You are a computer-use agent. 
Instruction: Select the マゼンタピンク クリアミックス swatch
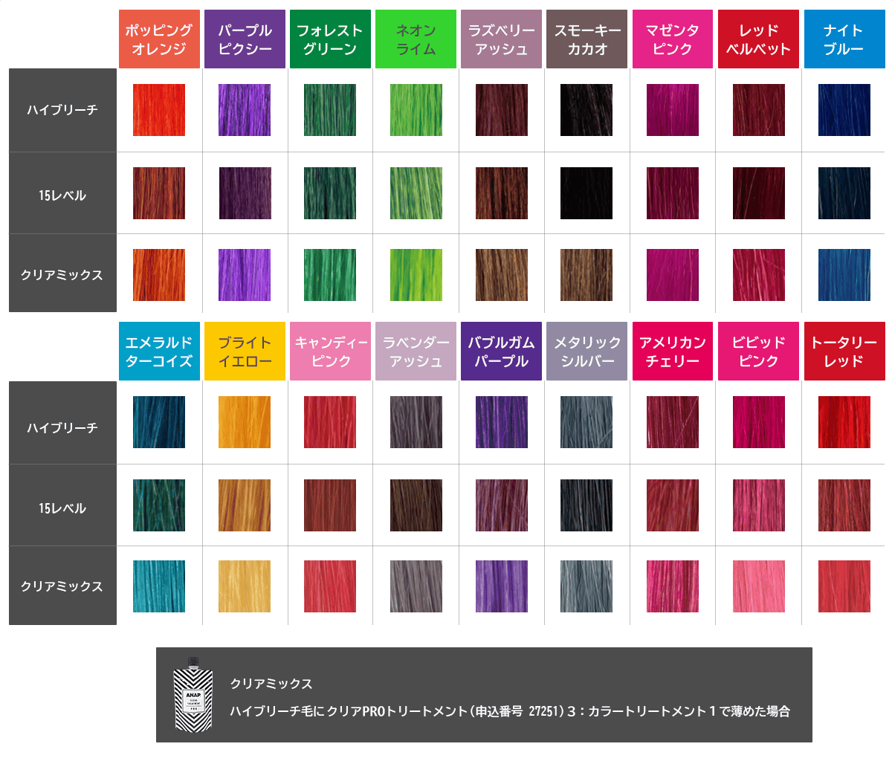672,273
